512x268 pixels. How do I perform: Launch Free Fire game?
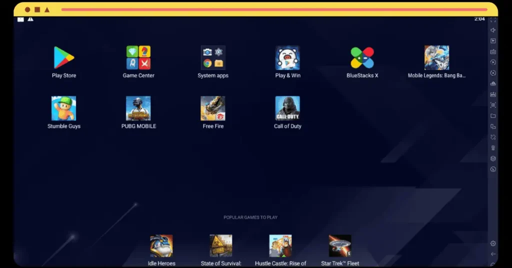click(213, 108)
